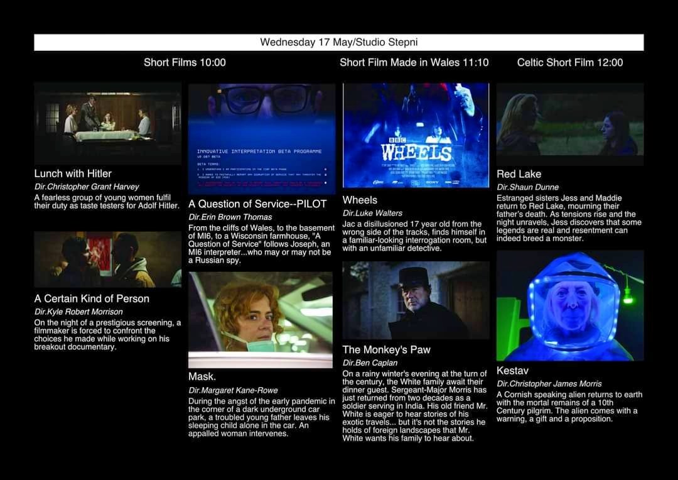Click the Cornish speaking alien synopsis
This screenshot has width=678, height=480.
pos(569,406)
